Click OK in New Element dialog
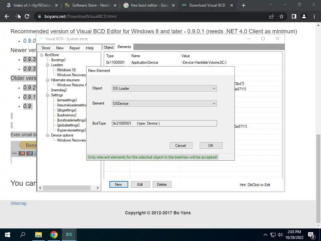This screenshot has height=241, width=321. pos(211,146)
